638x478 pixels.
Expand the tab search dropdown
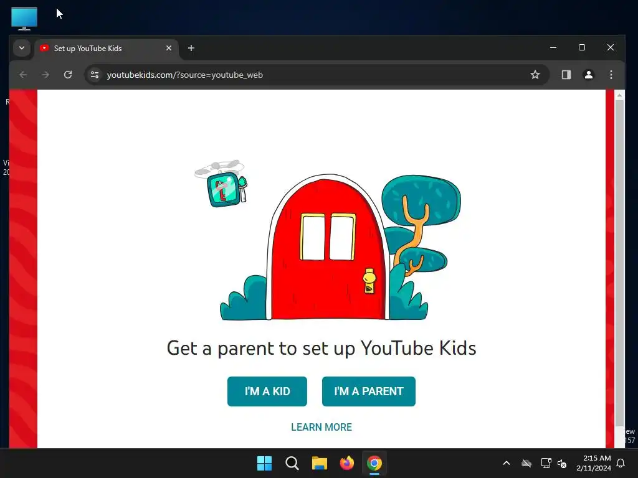point(22,48)
